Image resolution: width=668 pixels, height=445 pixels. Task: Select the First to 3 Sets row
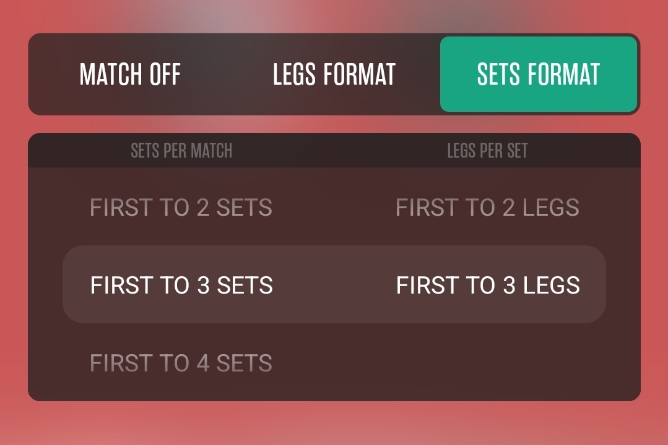(181, 286)
